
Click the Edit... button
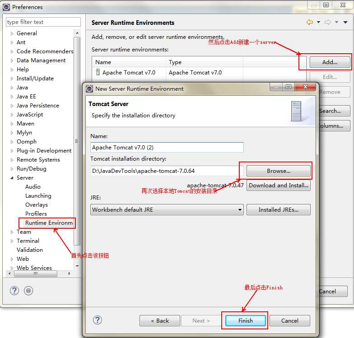tap(330, 77)
